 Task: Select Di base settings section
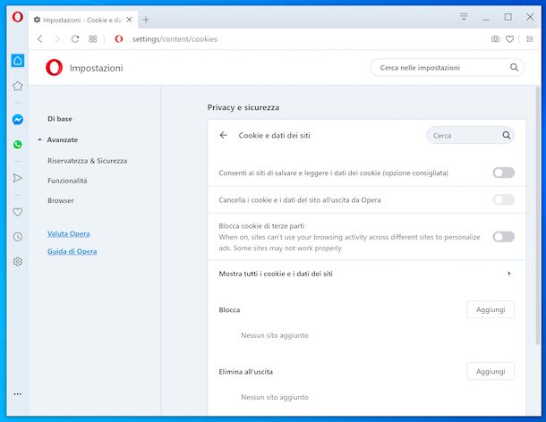(x=60, y=119)
